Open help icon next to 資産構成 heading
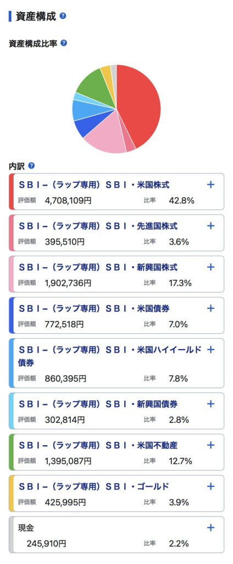The width and height of the screenshot is (233, 564). [63, 16]
